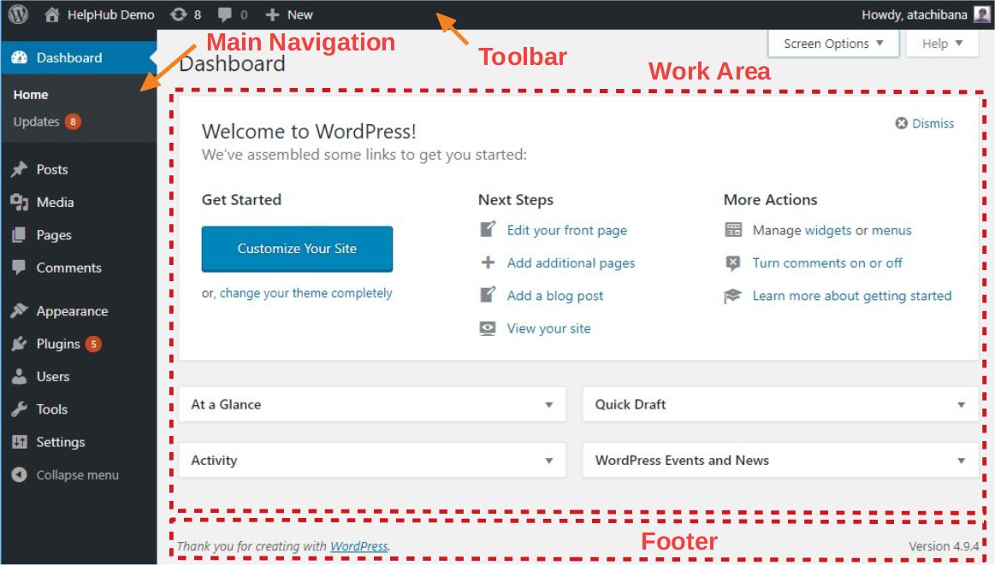The image size is (995, 565).
Task: Click the comment bubble icon in the toolbar
Action: point(223,14)
